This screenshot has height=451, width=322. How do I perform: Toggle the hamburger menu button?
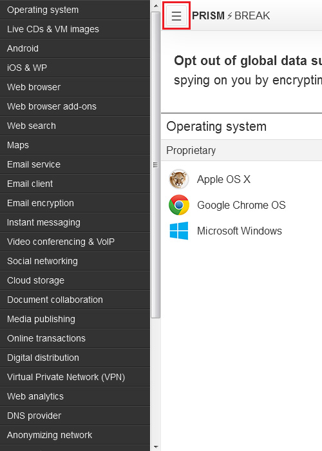pyautogui.click(x=176, y=15)
